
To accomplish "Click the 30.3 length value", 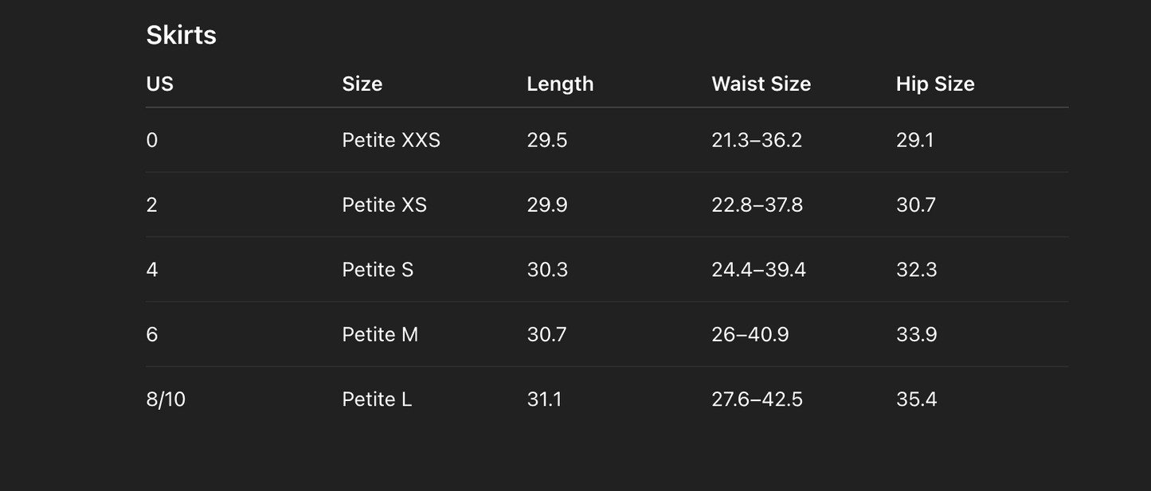I will coord(547,270).
